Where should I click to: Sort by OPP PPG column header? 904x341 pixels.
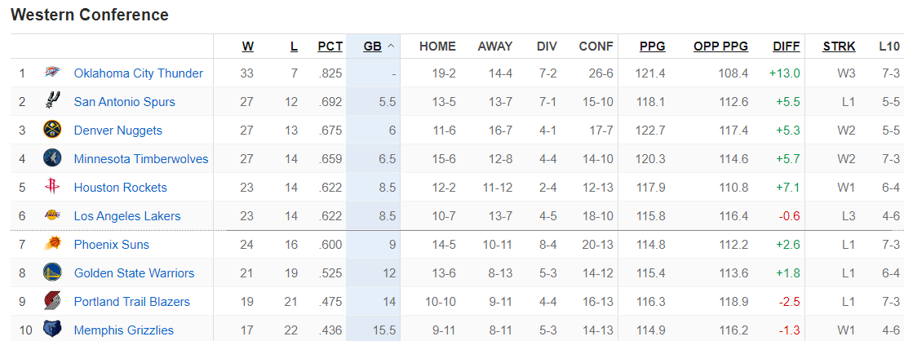(720, 46)
